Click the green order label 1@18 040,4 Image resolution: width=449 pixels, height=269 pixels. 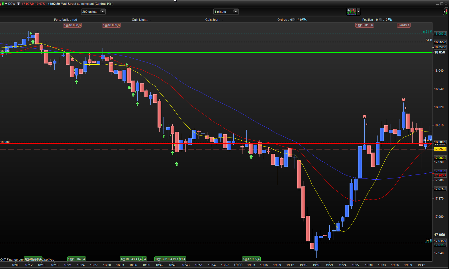click(77, 259)
